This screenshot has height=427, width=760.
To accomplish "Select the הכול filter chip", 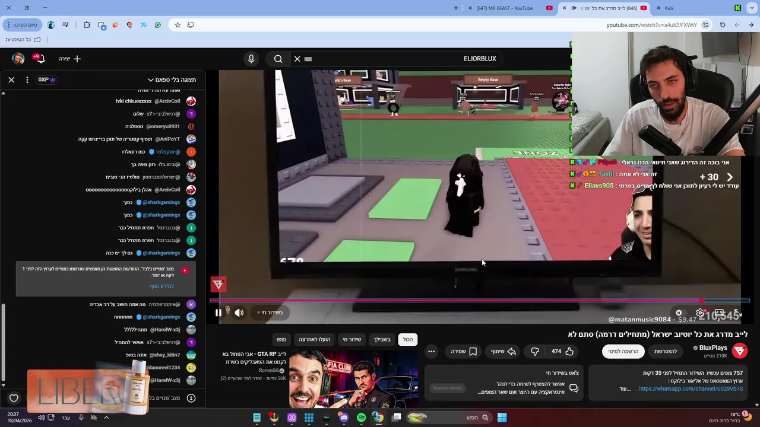I will pos(408,339).
